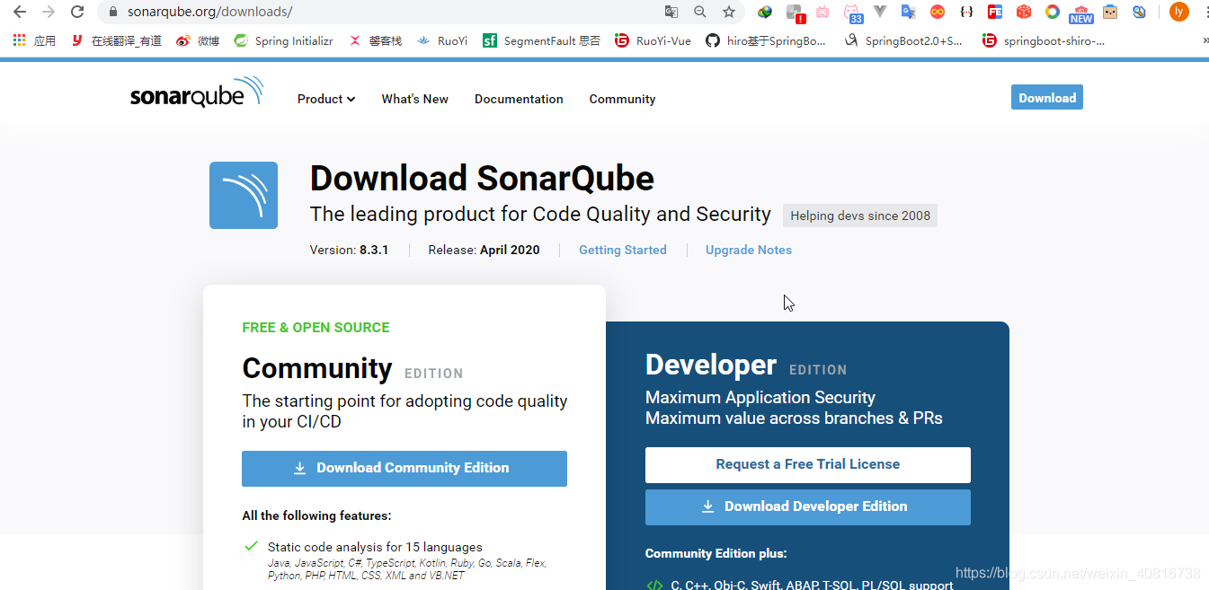The image size is (1209, 590).
Task: Click the browser forward arrow
Action: [49, 12]
